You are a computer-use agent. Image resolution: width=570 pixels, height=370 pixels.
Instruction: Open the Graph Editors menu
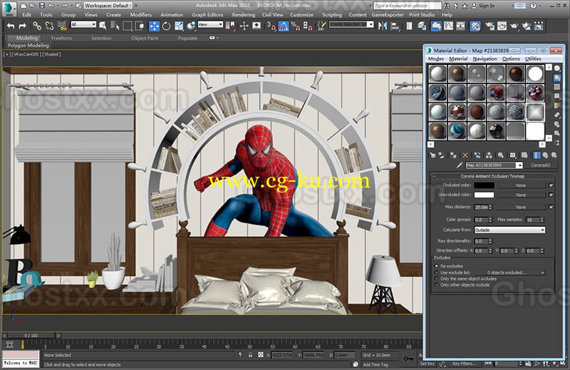tap(207, 15)
